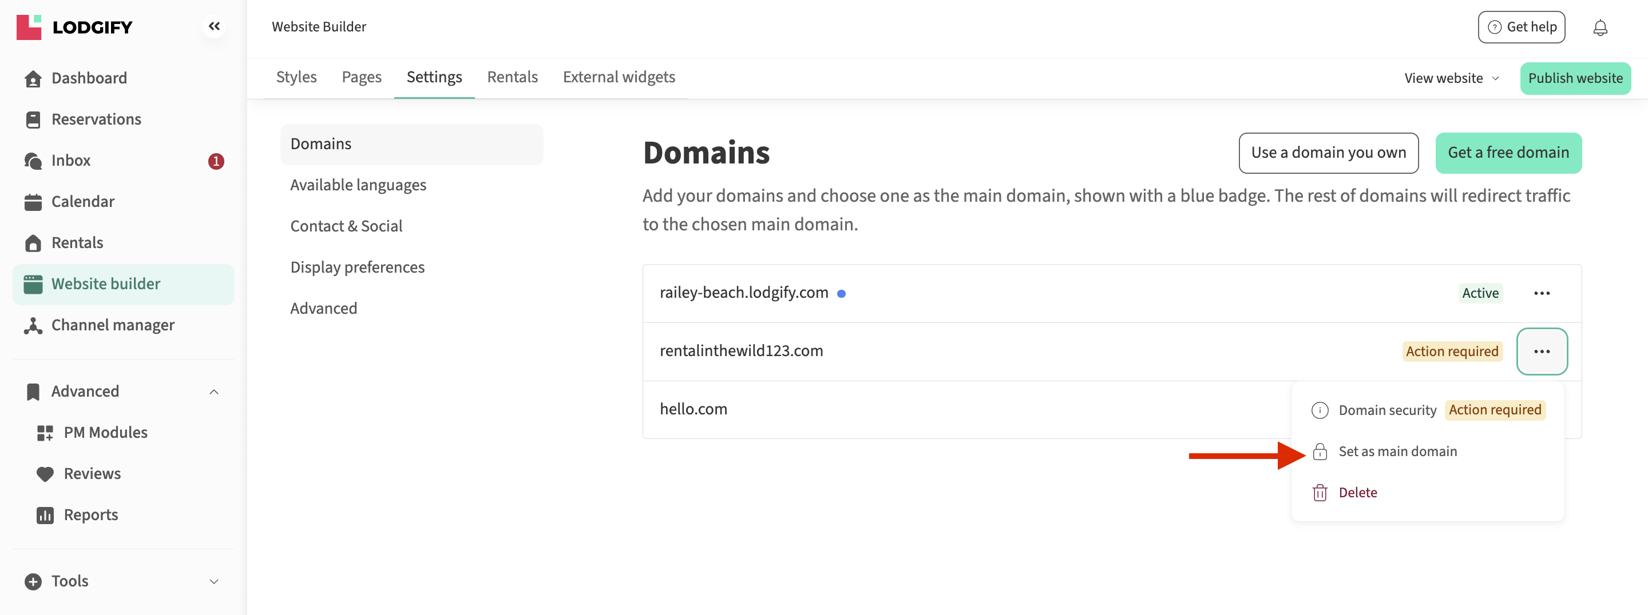Expand the Tools sidebar group
The image size is (1648, 615).
coord(213,581)
